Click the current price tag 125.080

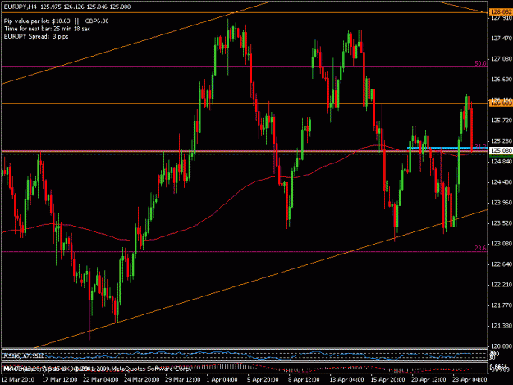click(501, 150)
